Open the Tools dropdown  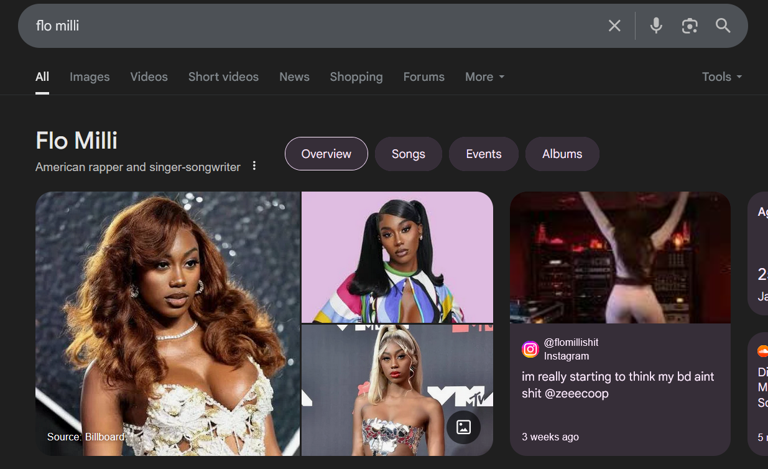point(722,77)
